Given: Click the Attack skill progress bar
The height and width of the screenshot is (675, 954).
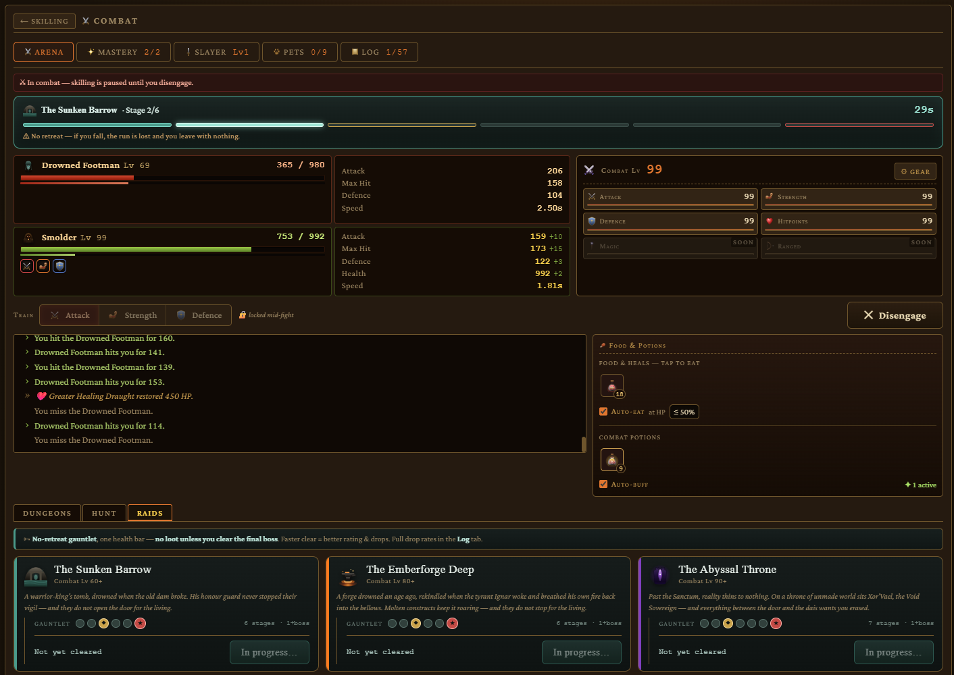Looking at the screenshot, I should [670, 205].
